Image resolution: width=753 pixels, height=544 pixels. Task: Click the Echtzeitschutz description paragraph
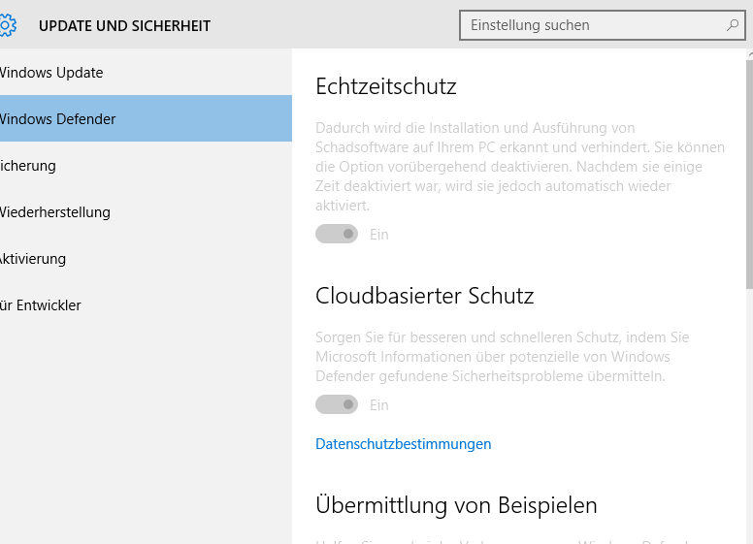[520, 167]
